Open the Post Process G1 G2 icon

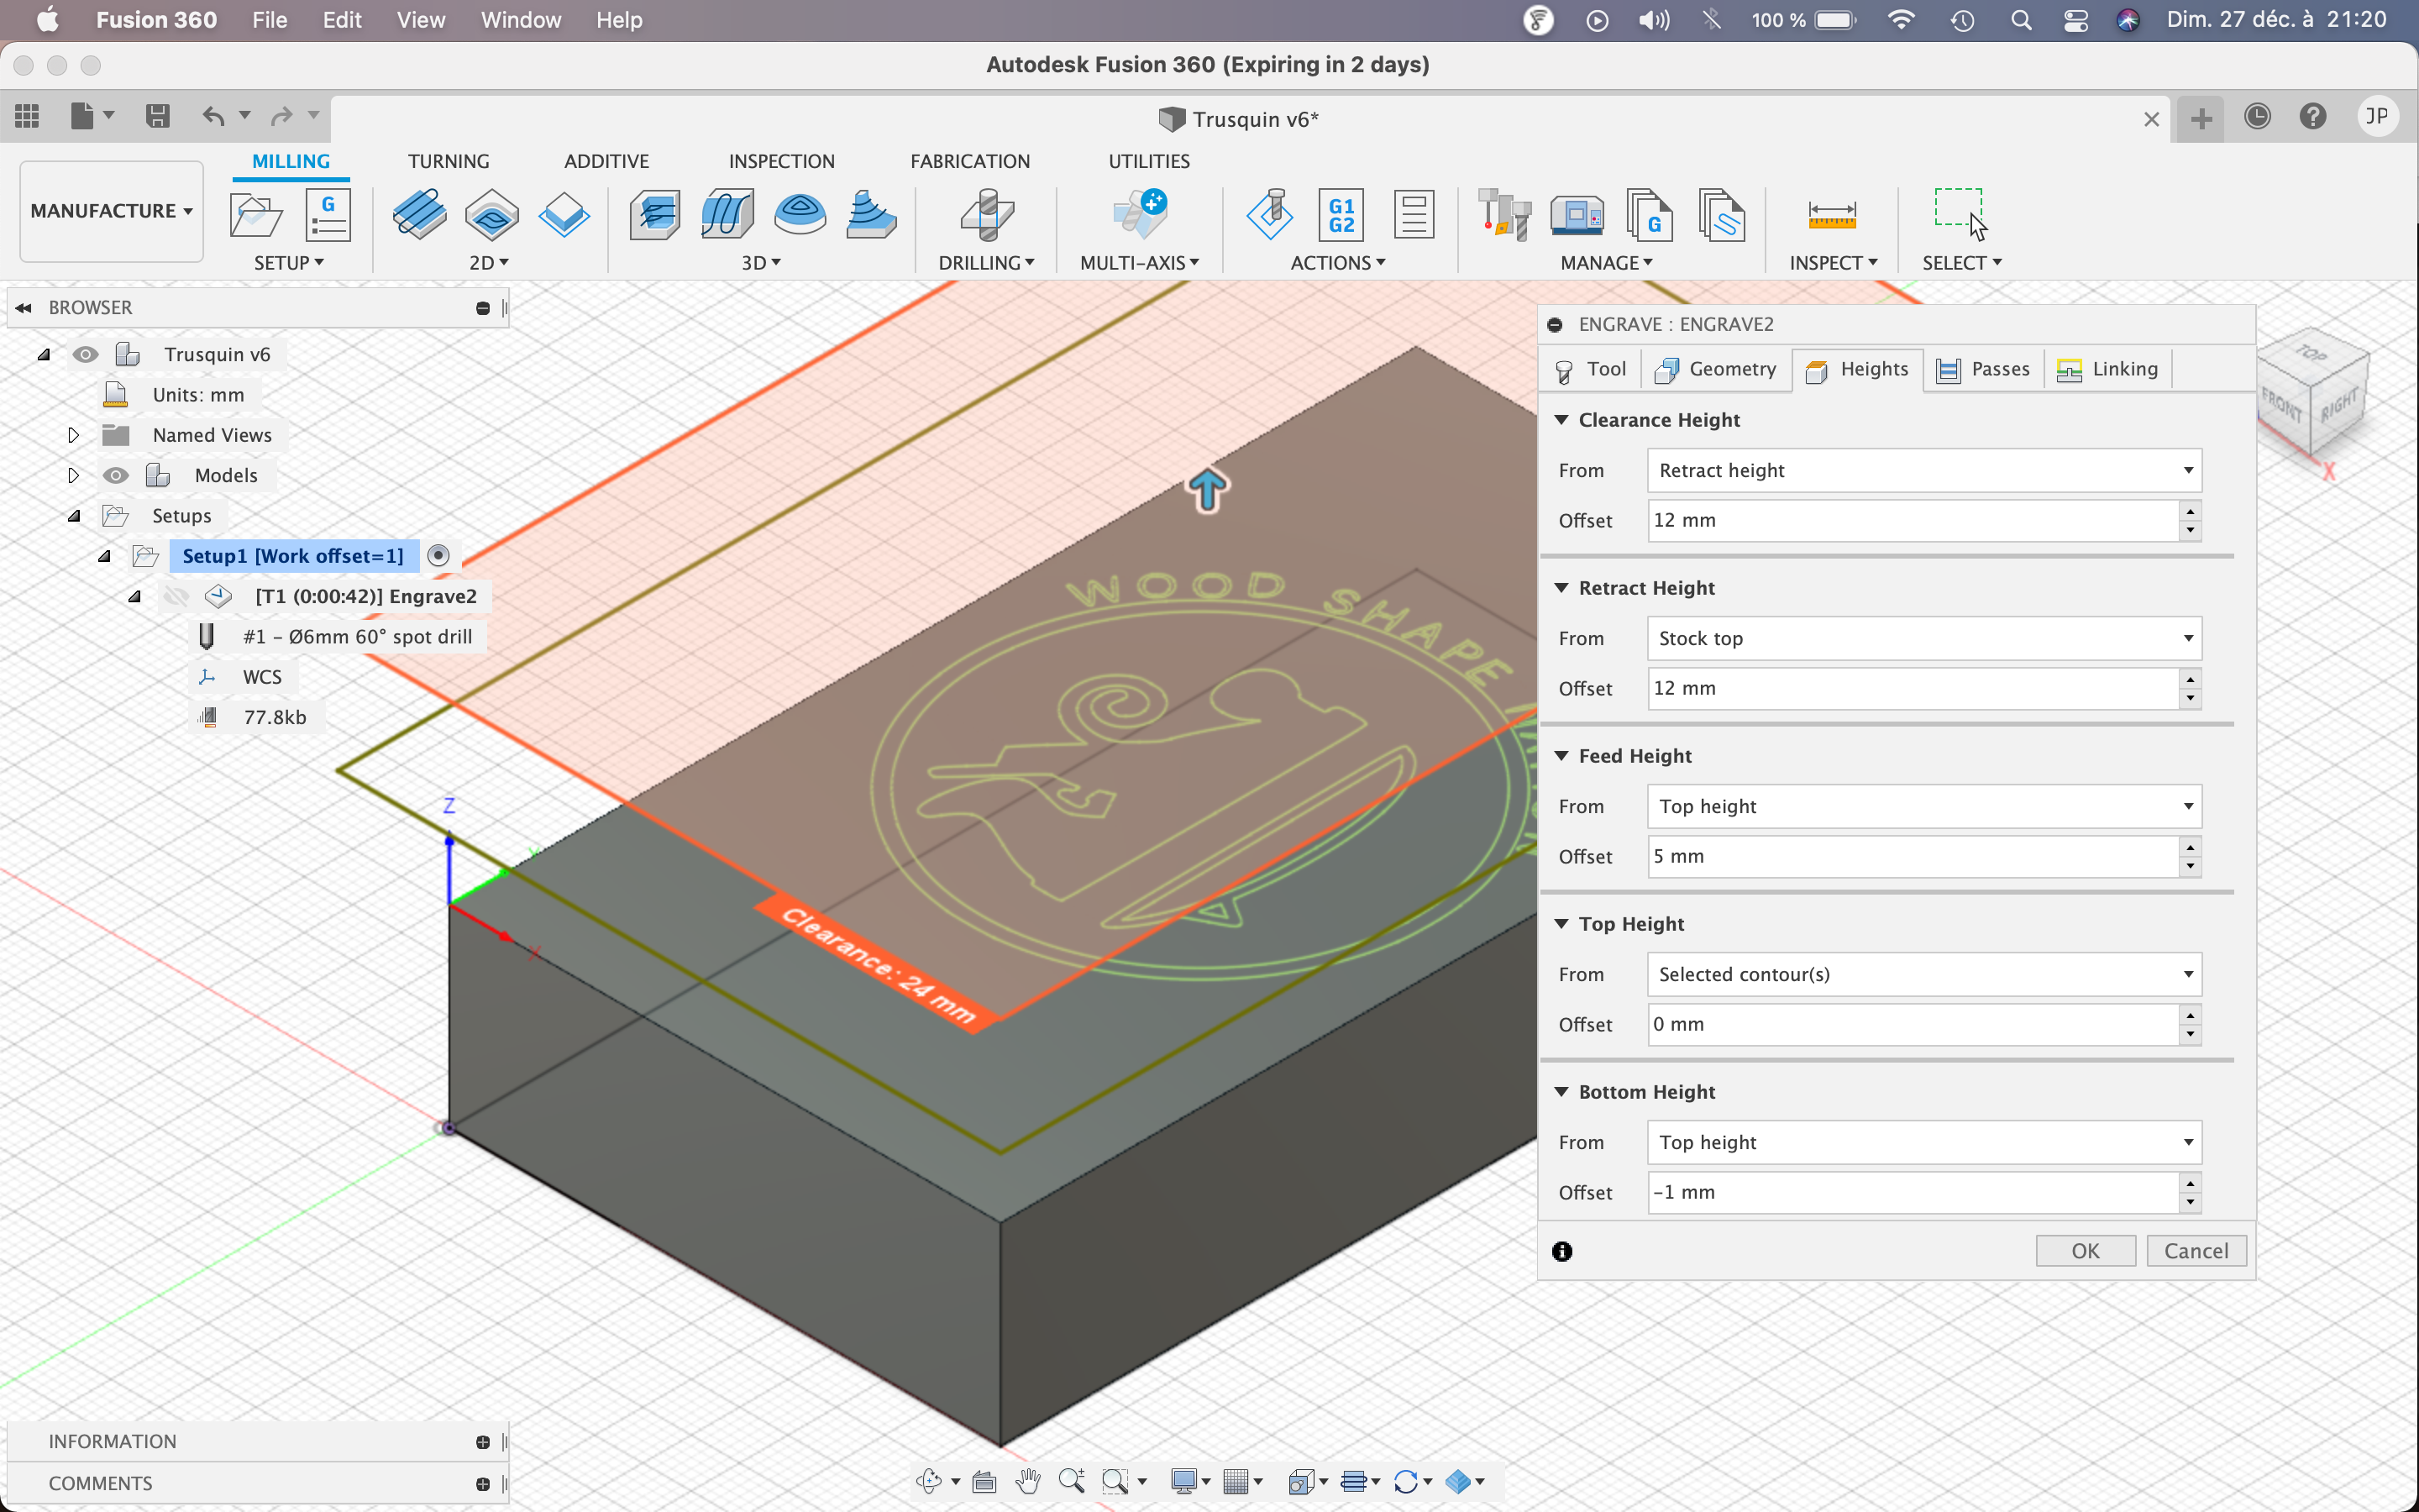[x=1341, y=215]
